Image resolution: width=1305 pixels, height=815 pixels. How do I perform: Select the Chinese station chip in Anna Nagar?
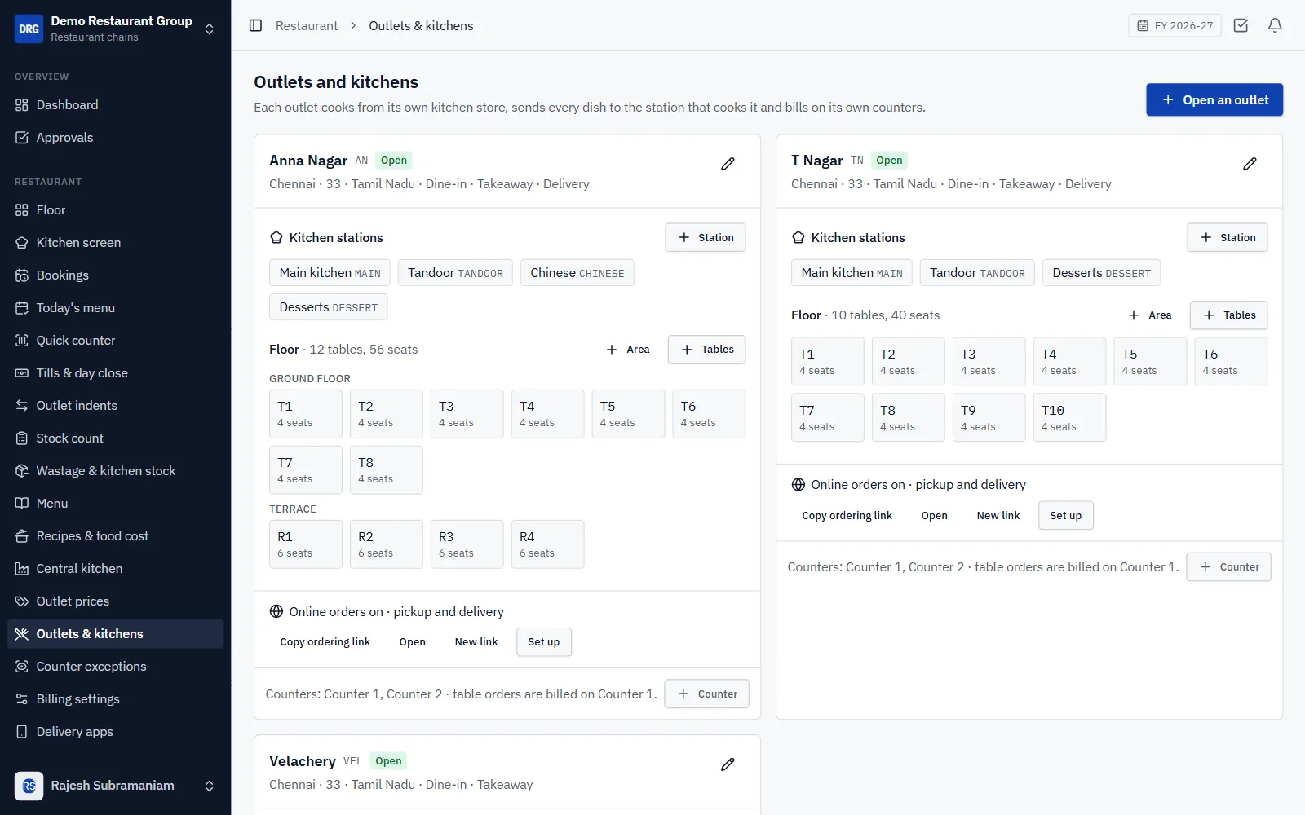coord(577,273)
